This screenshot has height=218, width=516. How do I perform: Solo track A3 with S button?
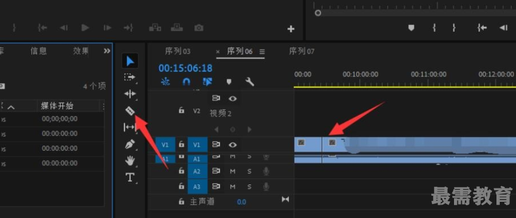[250, 187]
